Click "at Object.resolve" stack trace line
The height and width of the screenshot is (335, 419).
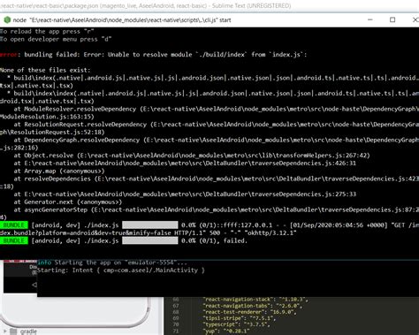point(192,156)
